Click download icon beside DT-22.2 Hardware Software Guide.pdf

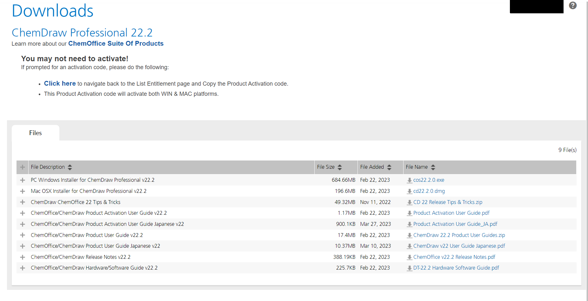pyautogui.click(x=410, y=268)
